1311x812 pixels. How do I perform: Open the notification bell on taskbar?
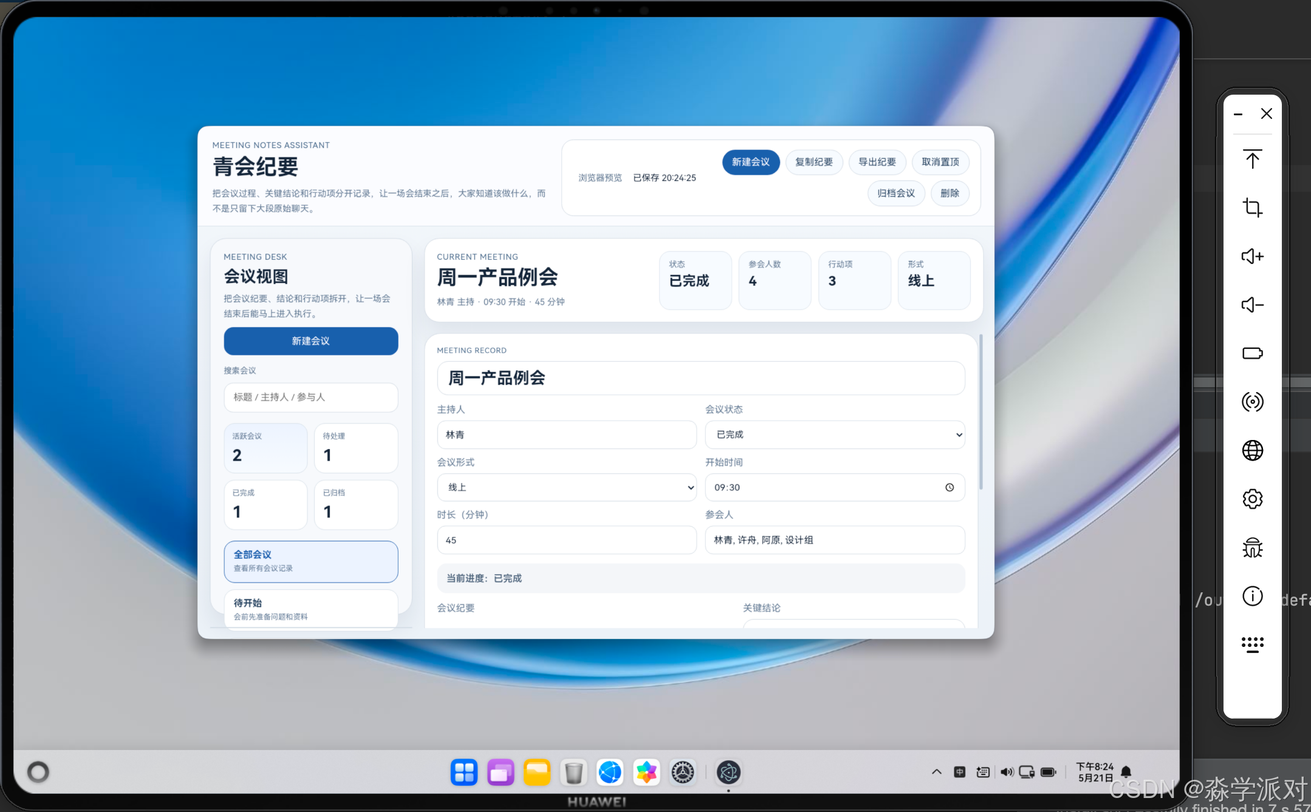point(1126,772)
